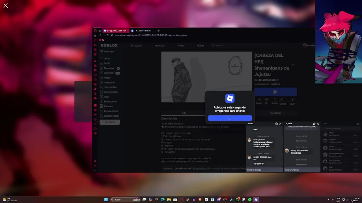
Task: Show hidden system tray icons
Action: [328, 200]
